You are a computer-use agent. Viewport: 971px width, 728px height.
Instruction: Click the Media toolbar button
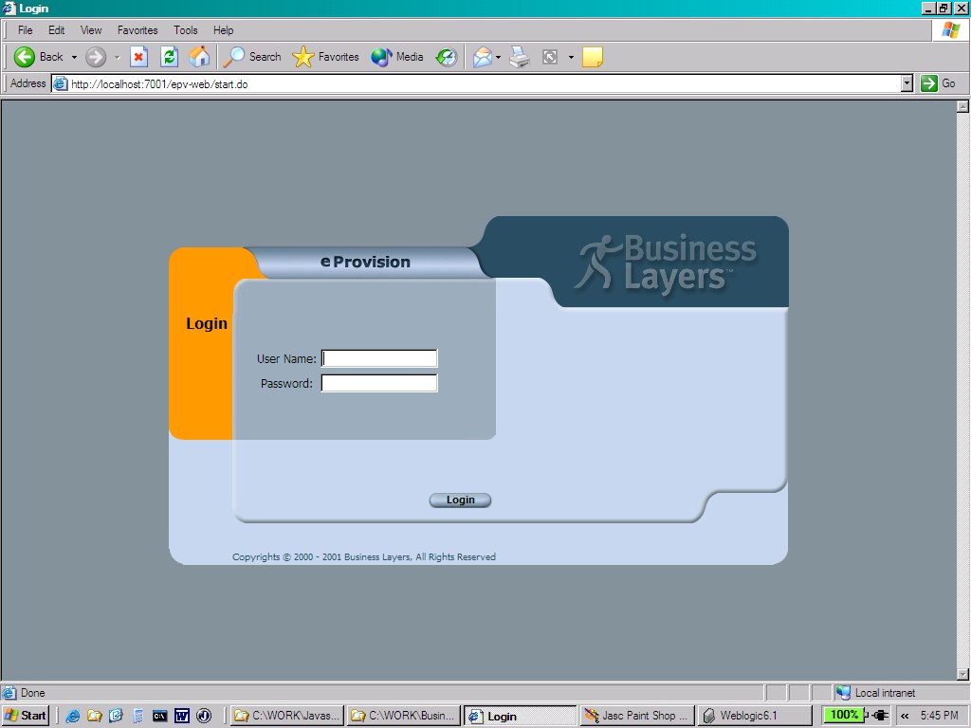(x=397, y=57)
